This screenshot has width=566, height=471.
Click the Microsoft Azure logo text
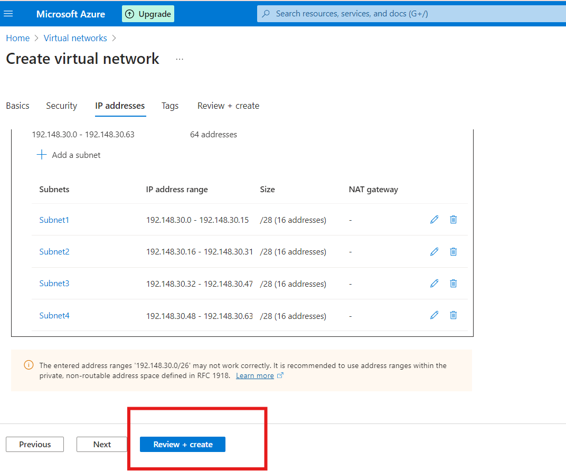pos(71,14)
